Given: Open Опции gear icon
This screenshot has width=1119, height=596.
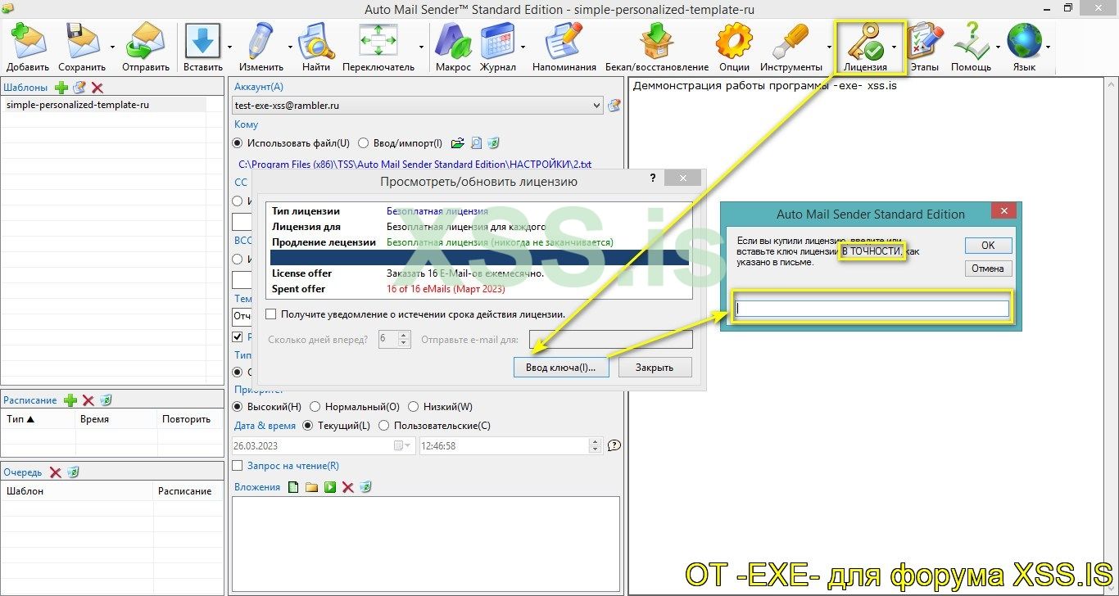Looking at the screenshot, I should 734,41.
